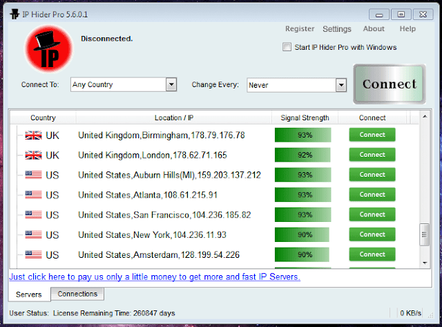Click the US flag in the New York row

pos(33,235)
